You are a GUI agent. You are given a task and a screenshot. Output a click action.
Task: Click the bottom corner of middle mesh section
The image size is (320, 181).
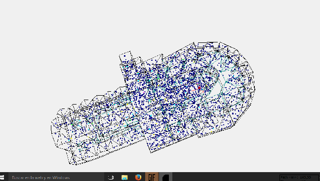pyautogui.click(x=151, y=152)
